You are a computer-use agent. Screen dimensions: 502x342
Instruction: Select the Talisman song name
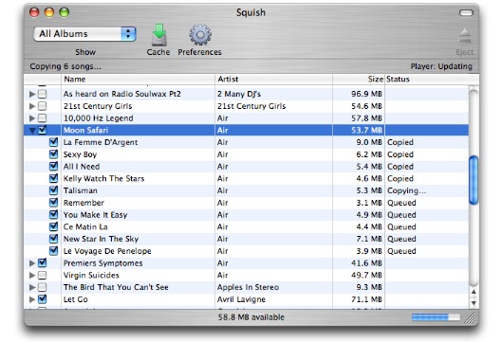(81, 190)
